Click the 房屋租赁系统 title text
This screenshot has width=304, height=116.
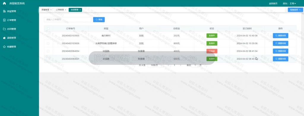(17, 4)
